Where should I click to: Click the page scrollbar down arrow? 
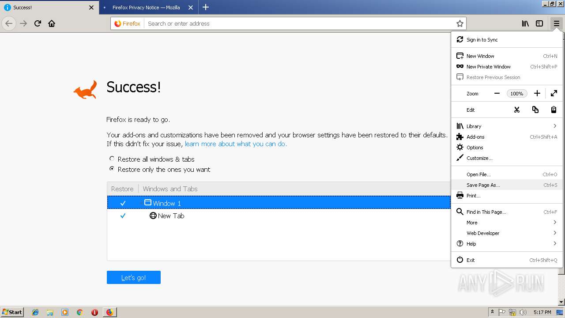[x=561, y=302]
